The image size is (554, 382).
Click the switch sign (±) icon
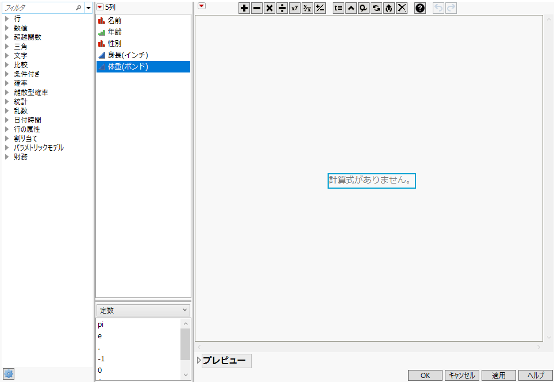coord(320,9)
